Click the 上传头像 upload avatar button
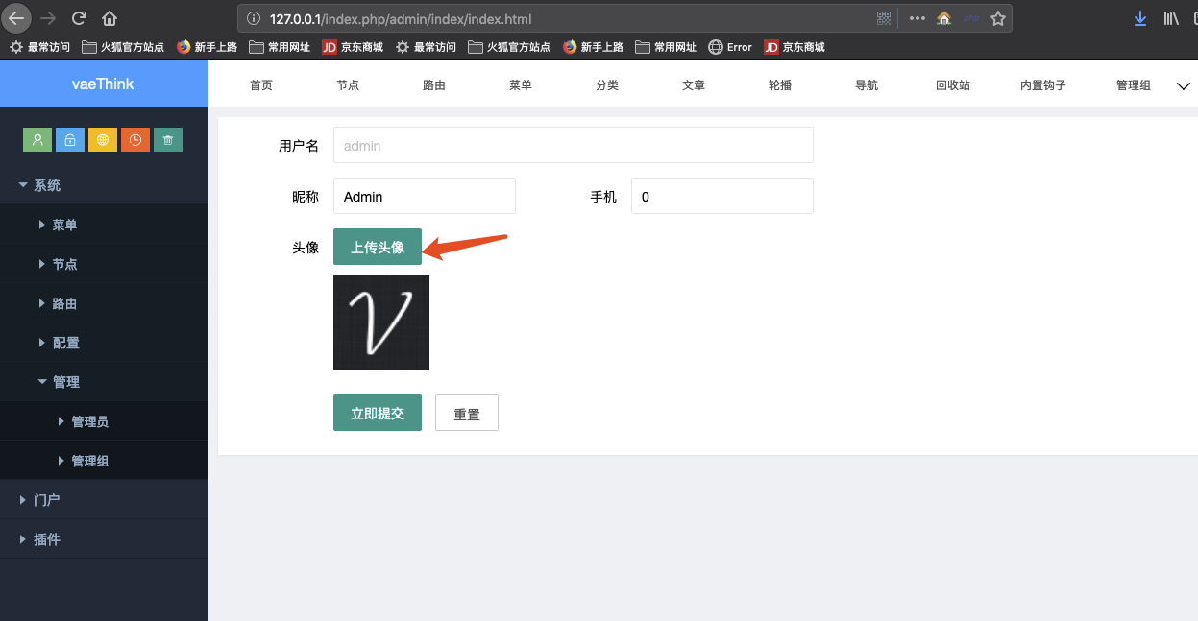 377,246
